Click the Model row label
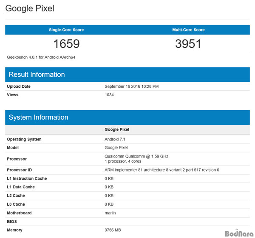Viewport: 255px width, 238px height. (13, 148)
